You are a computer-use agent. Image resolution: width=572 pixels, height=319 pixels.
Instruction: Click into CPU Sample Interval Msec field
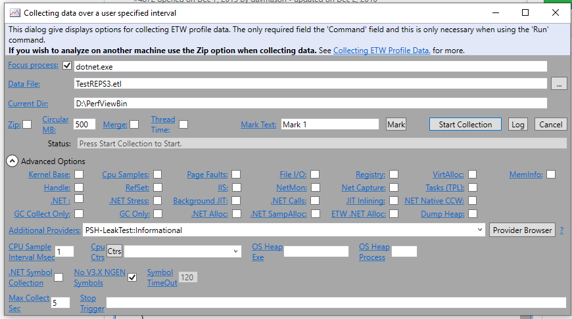click(64, 251)
